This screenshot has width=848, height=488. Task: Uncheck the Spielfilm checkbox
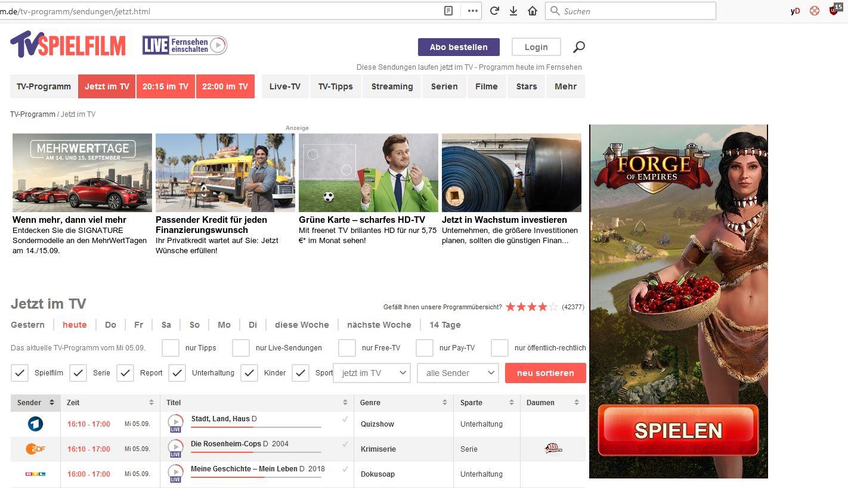click(x=20, y=373)
